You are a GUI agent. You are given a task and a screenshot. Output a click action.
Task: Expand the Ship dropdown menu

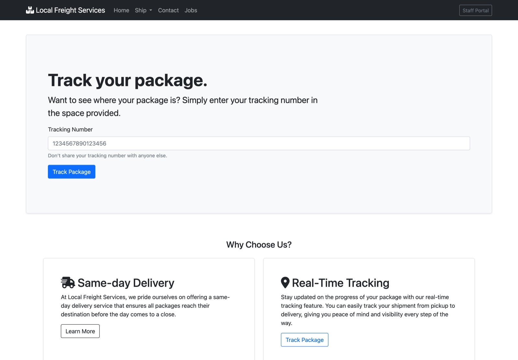pyautogui.click(x=143, y=10)
